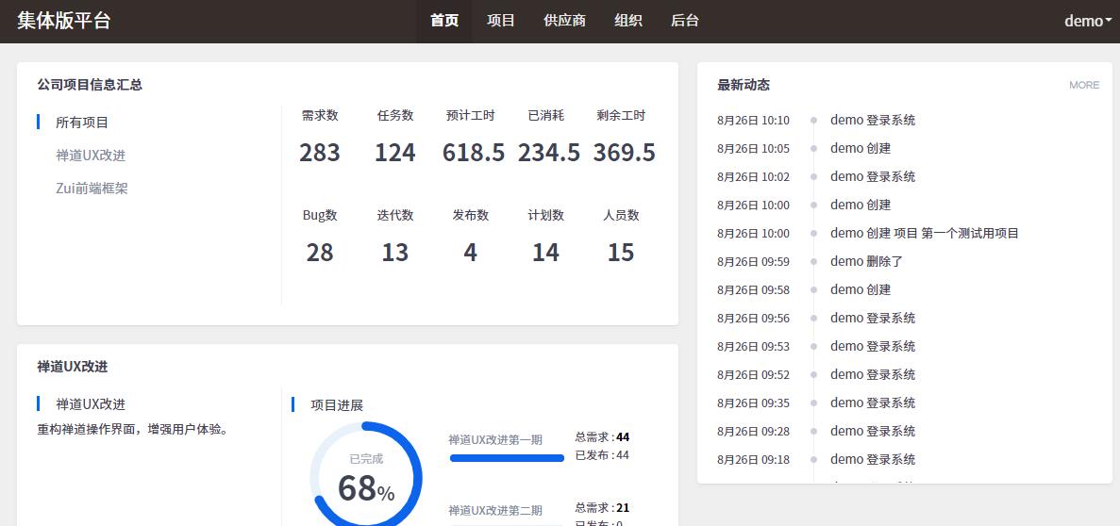1120x526 pixels.
Task: Navigate to the 后台 tab
Action: [685, 21]
